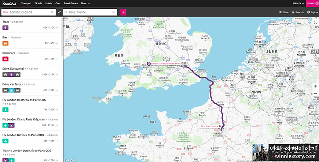Click the results list scrollbar
Viewport: 319px width, 162px height.
(62, 37)
